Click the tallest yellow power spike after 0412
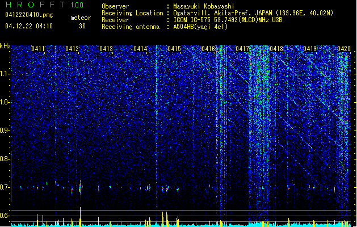The width and height of the screenshot is (357, 227). coord(80,217)
